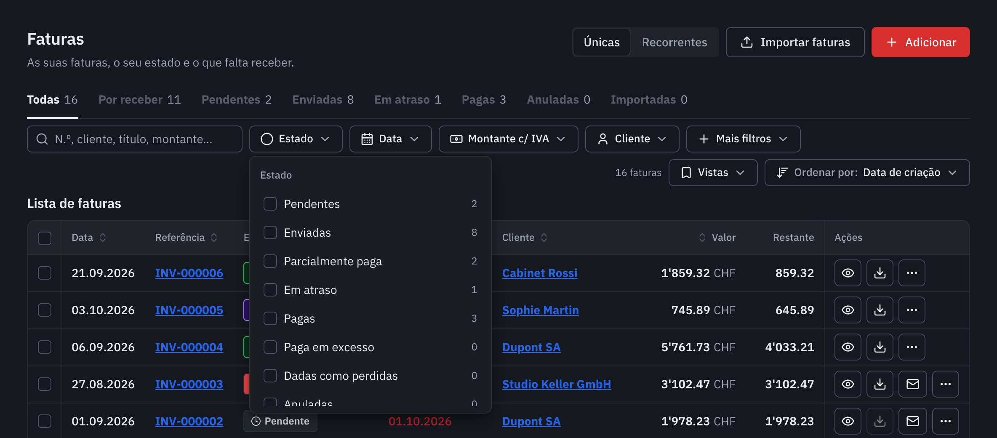Open invoice link INV-000006

point(189,273)
